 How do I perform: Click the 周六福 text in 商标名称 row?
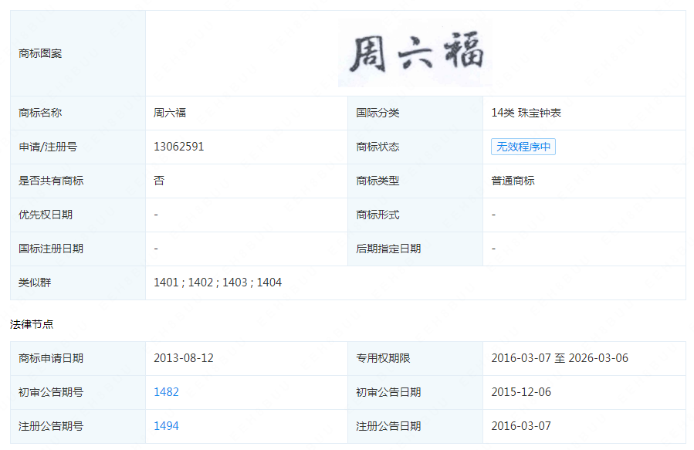pos(170,113)
